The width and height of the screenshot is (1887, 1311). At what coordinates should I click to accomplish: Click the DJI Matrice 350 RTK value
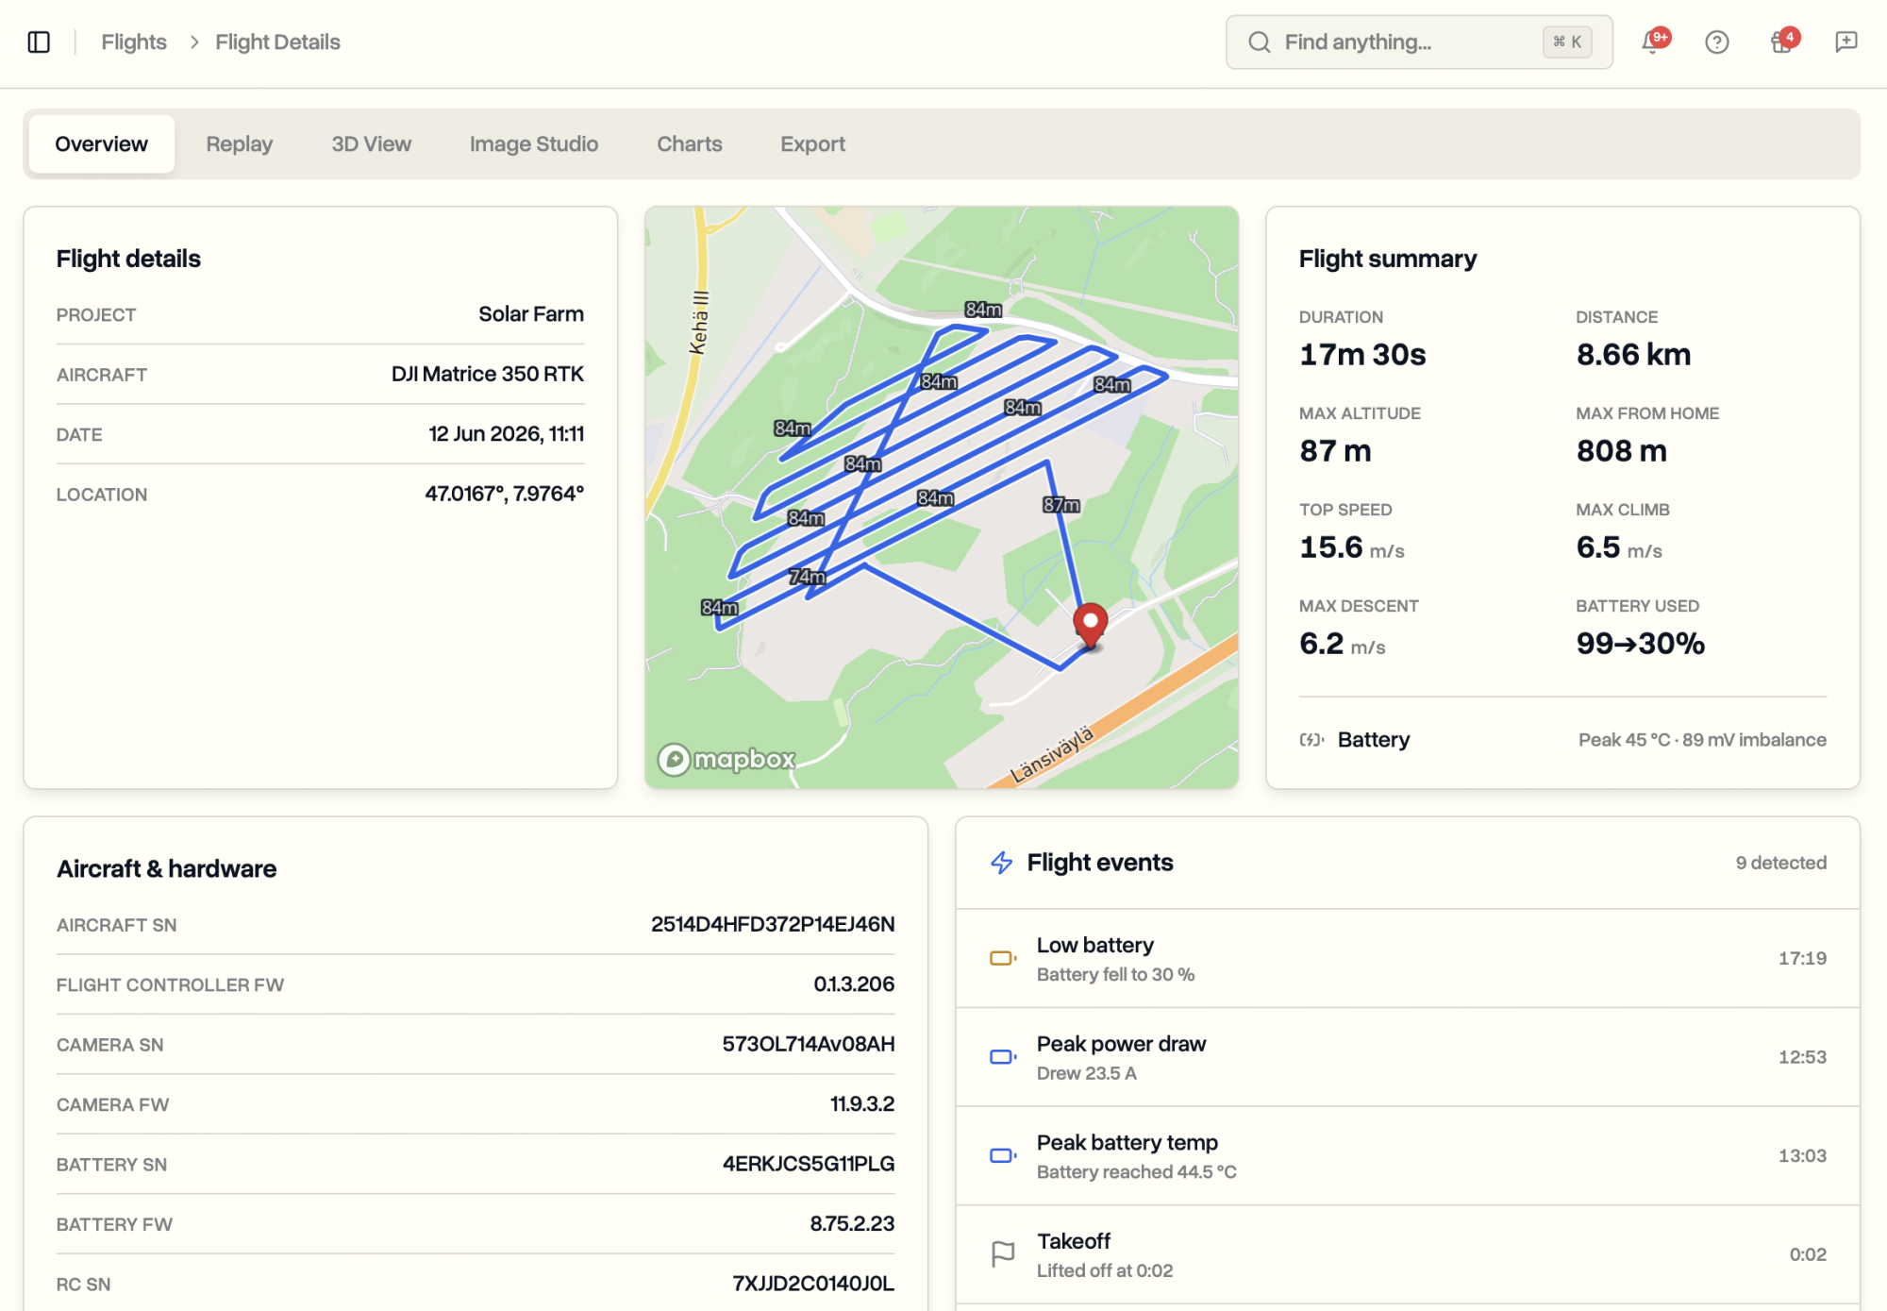pos(488,374)
